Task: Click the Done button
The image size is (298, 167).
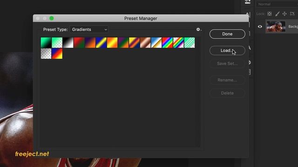Action: (x=227, y=34)
